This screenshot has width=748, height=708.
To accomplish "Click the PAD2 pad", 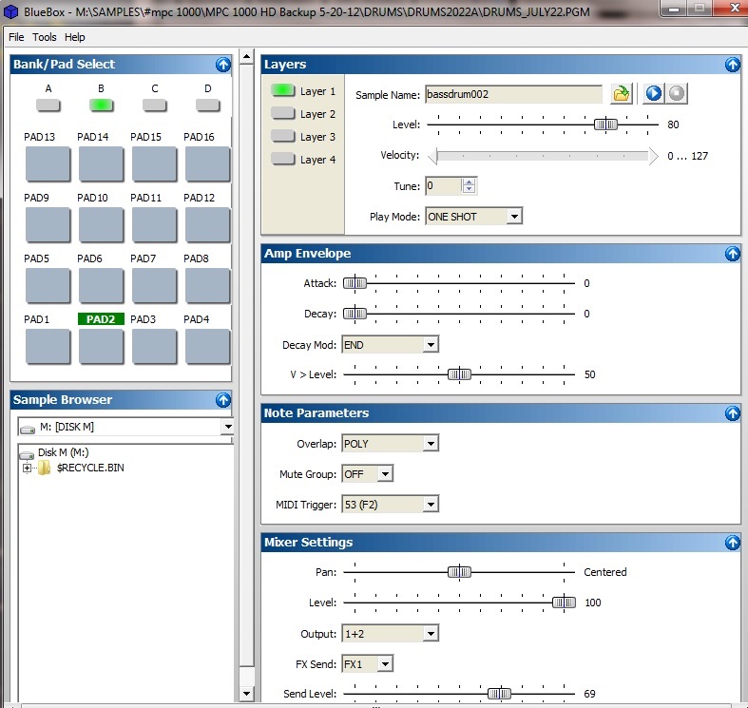I will (x=101, y=347).
